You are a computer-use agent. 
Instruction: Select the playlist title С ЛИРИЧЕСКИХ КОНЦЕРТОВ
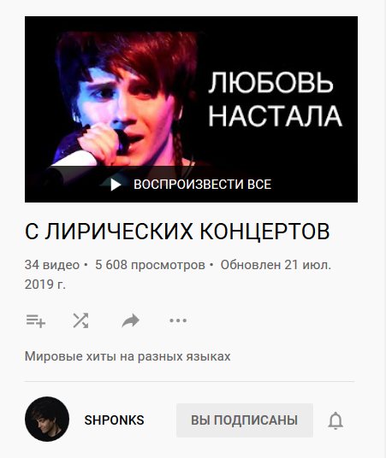pos(177,232)
